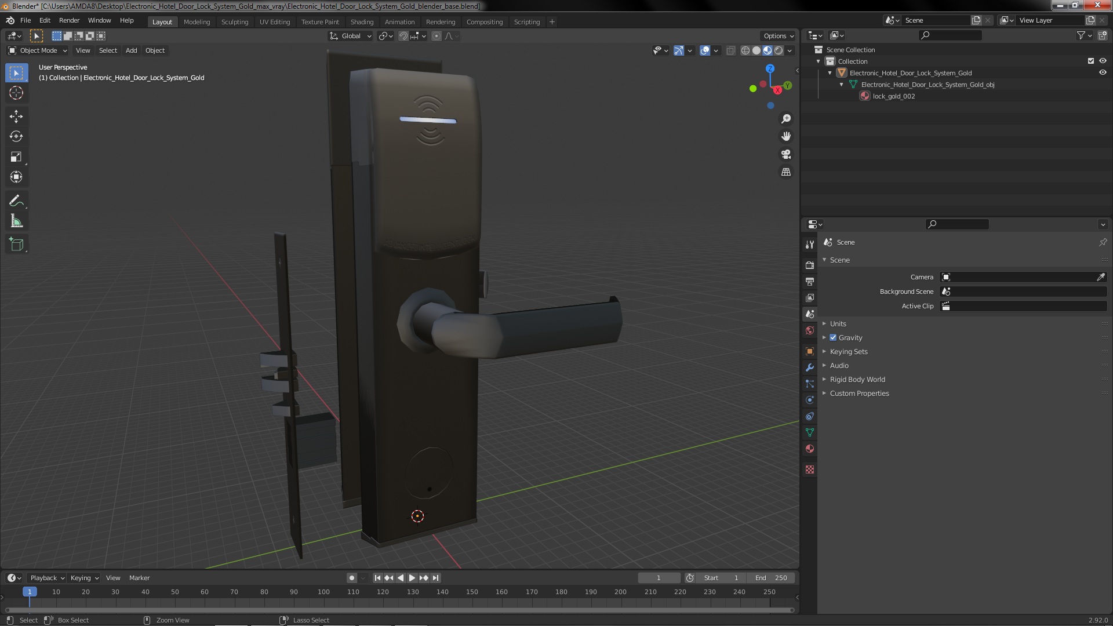Select the Rotate tool
The image size is (1113, 626).
click(x=16, y=136)
